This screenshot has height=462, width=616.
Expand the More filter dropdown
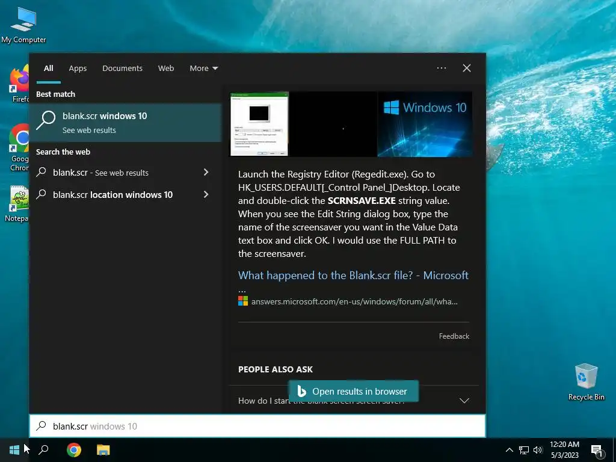click(203, 68)
